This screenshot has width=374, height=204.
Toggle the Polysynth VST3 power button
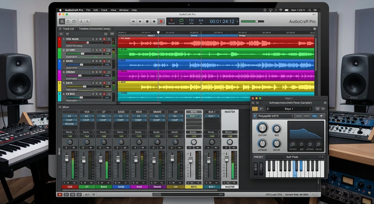[x=255, y=116]
